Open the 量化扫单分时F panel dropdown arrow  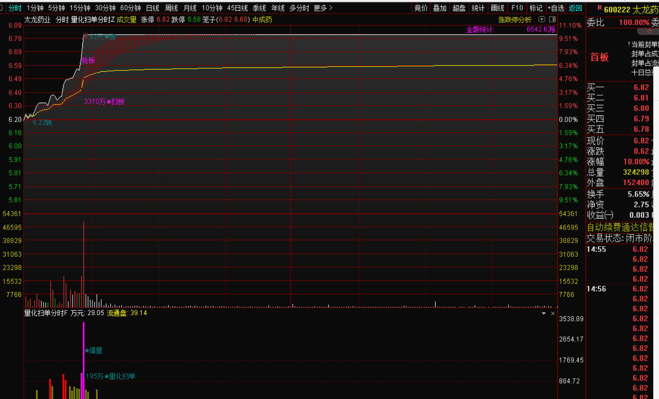pos(544,314)
